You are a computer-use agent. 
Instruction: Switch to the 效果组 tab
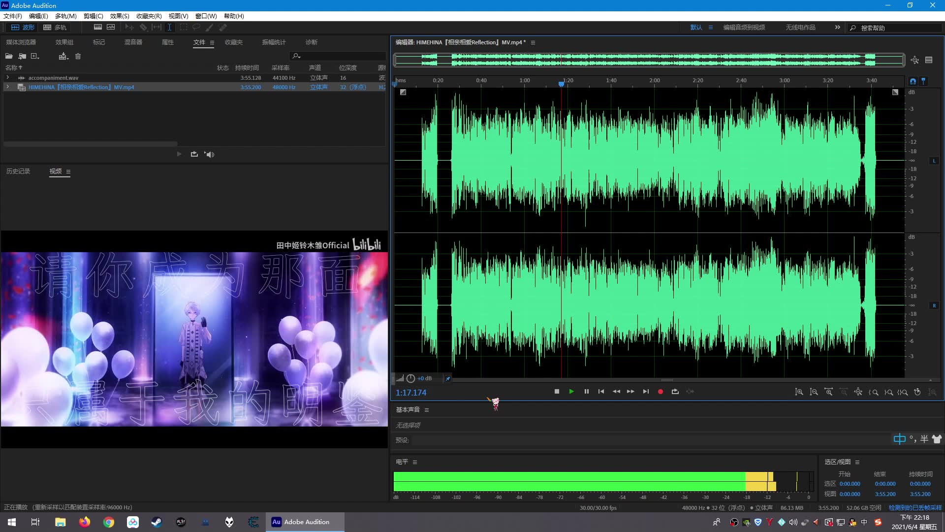point(64,42)
